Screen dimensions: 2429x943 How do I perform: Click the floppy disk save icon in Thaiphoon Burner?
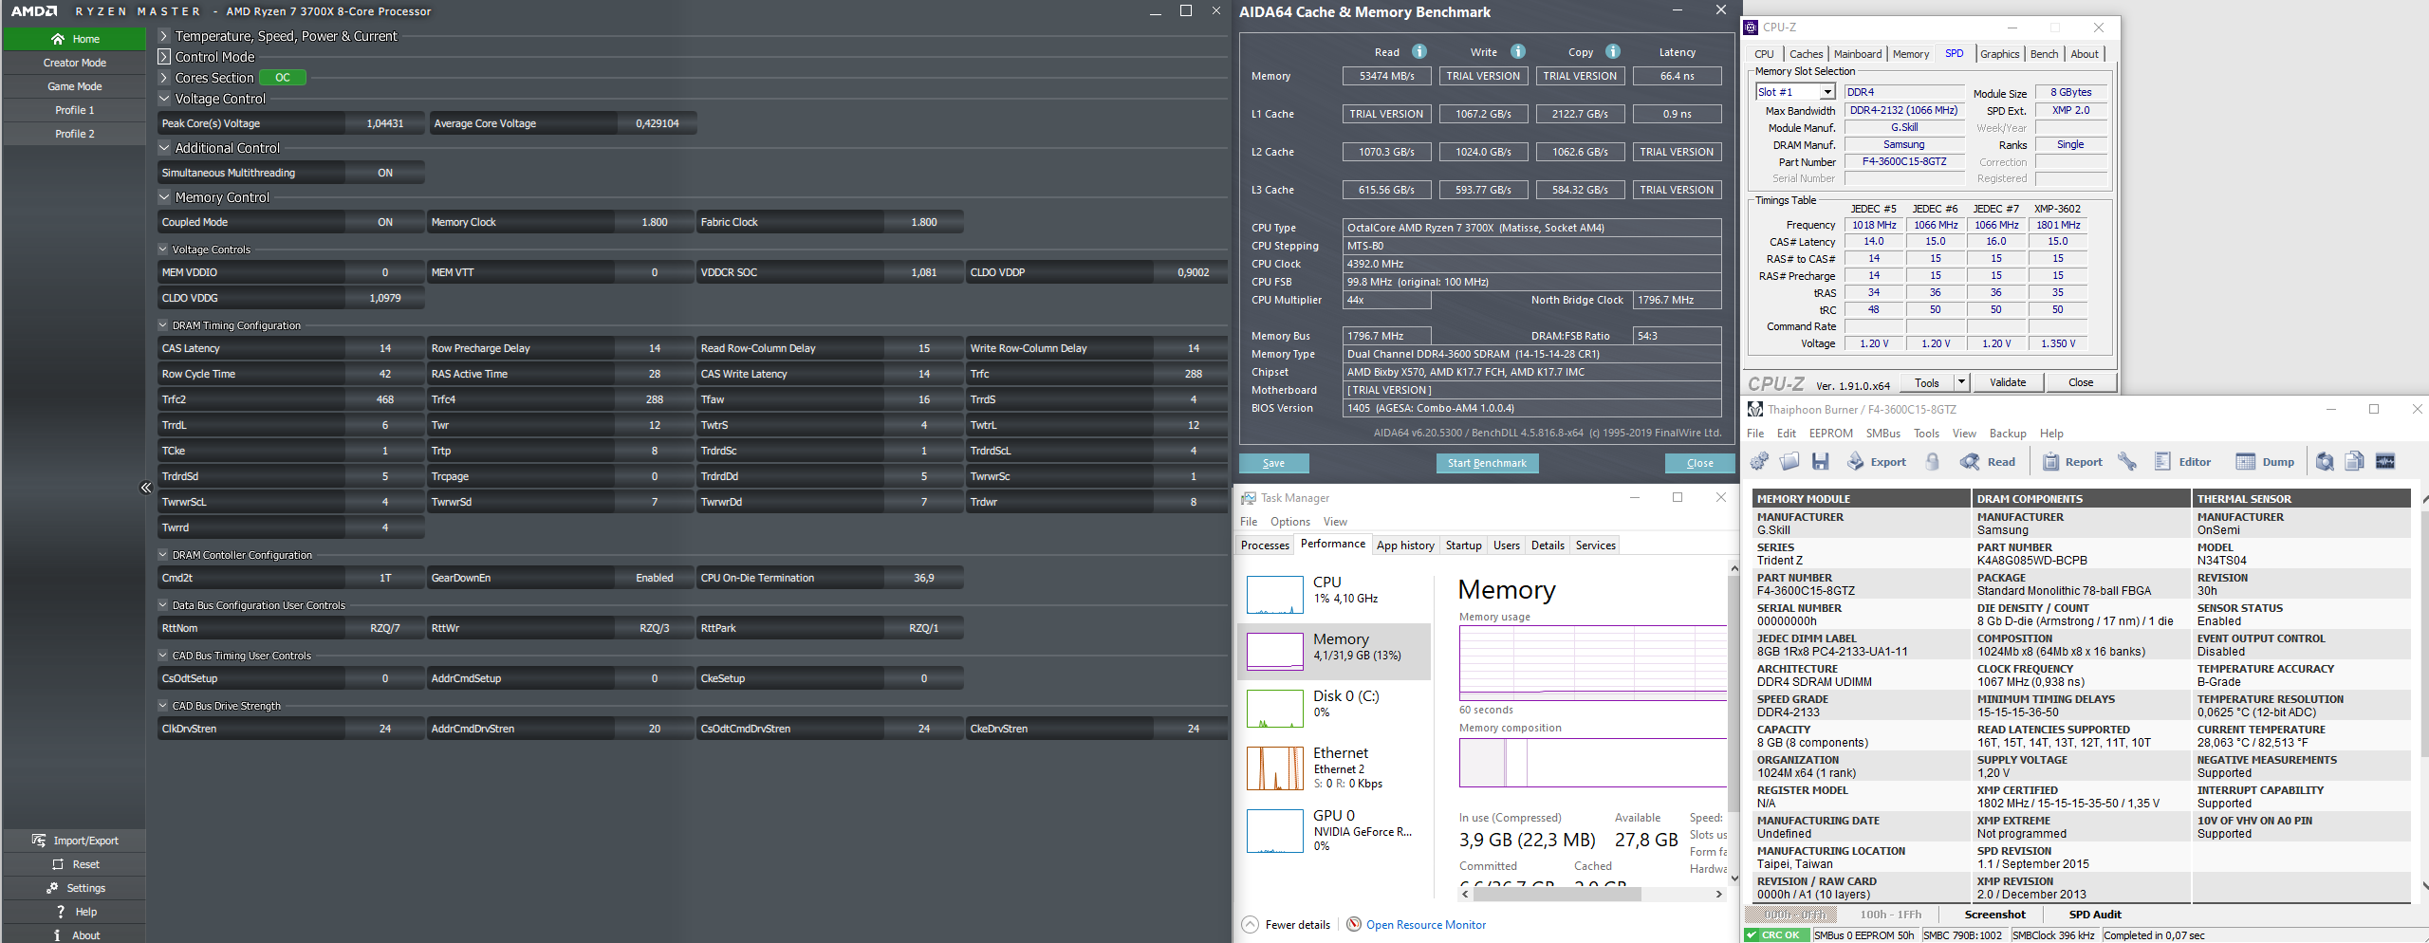click(1820, 461)
